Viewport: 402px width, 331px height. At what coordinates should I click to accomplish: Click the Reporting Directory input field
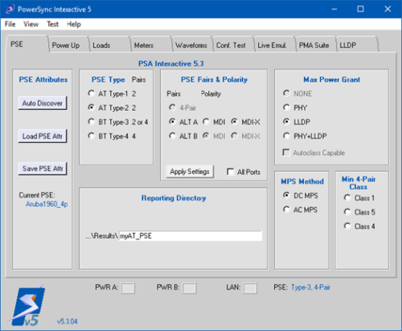[191, 236]
